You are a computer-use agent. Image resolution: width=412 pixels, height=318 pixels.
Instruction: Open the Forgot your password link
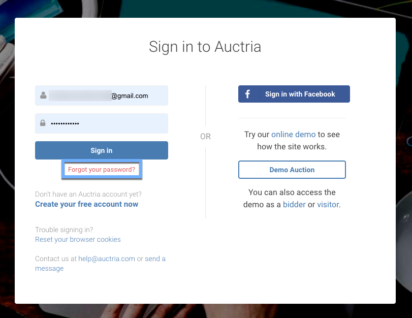click(102, 170)
